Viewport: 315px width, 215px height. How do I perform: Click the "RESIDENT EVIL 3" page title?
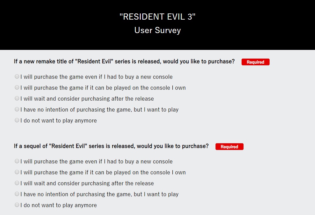157,17
